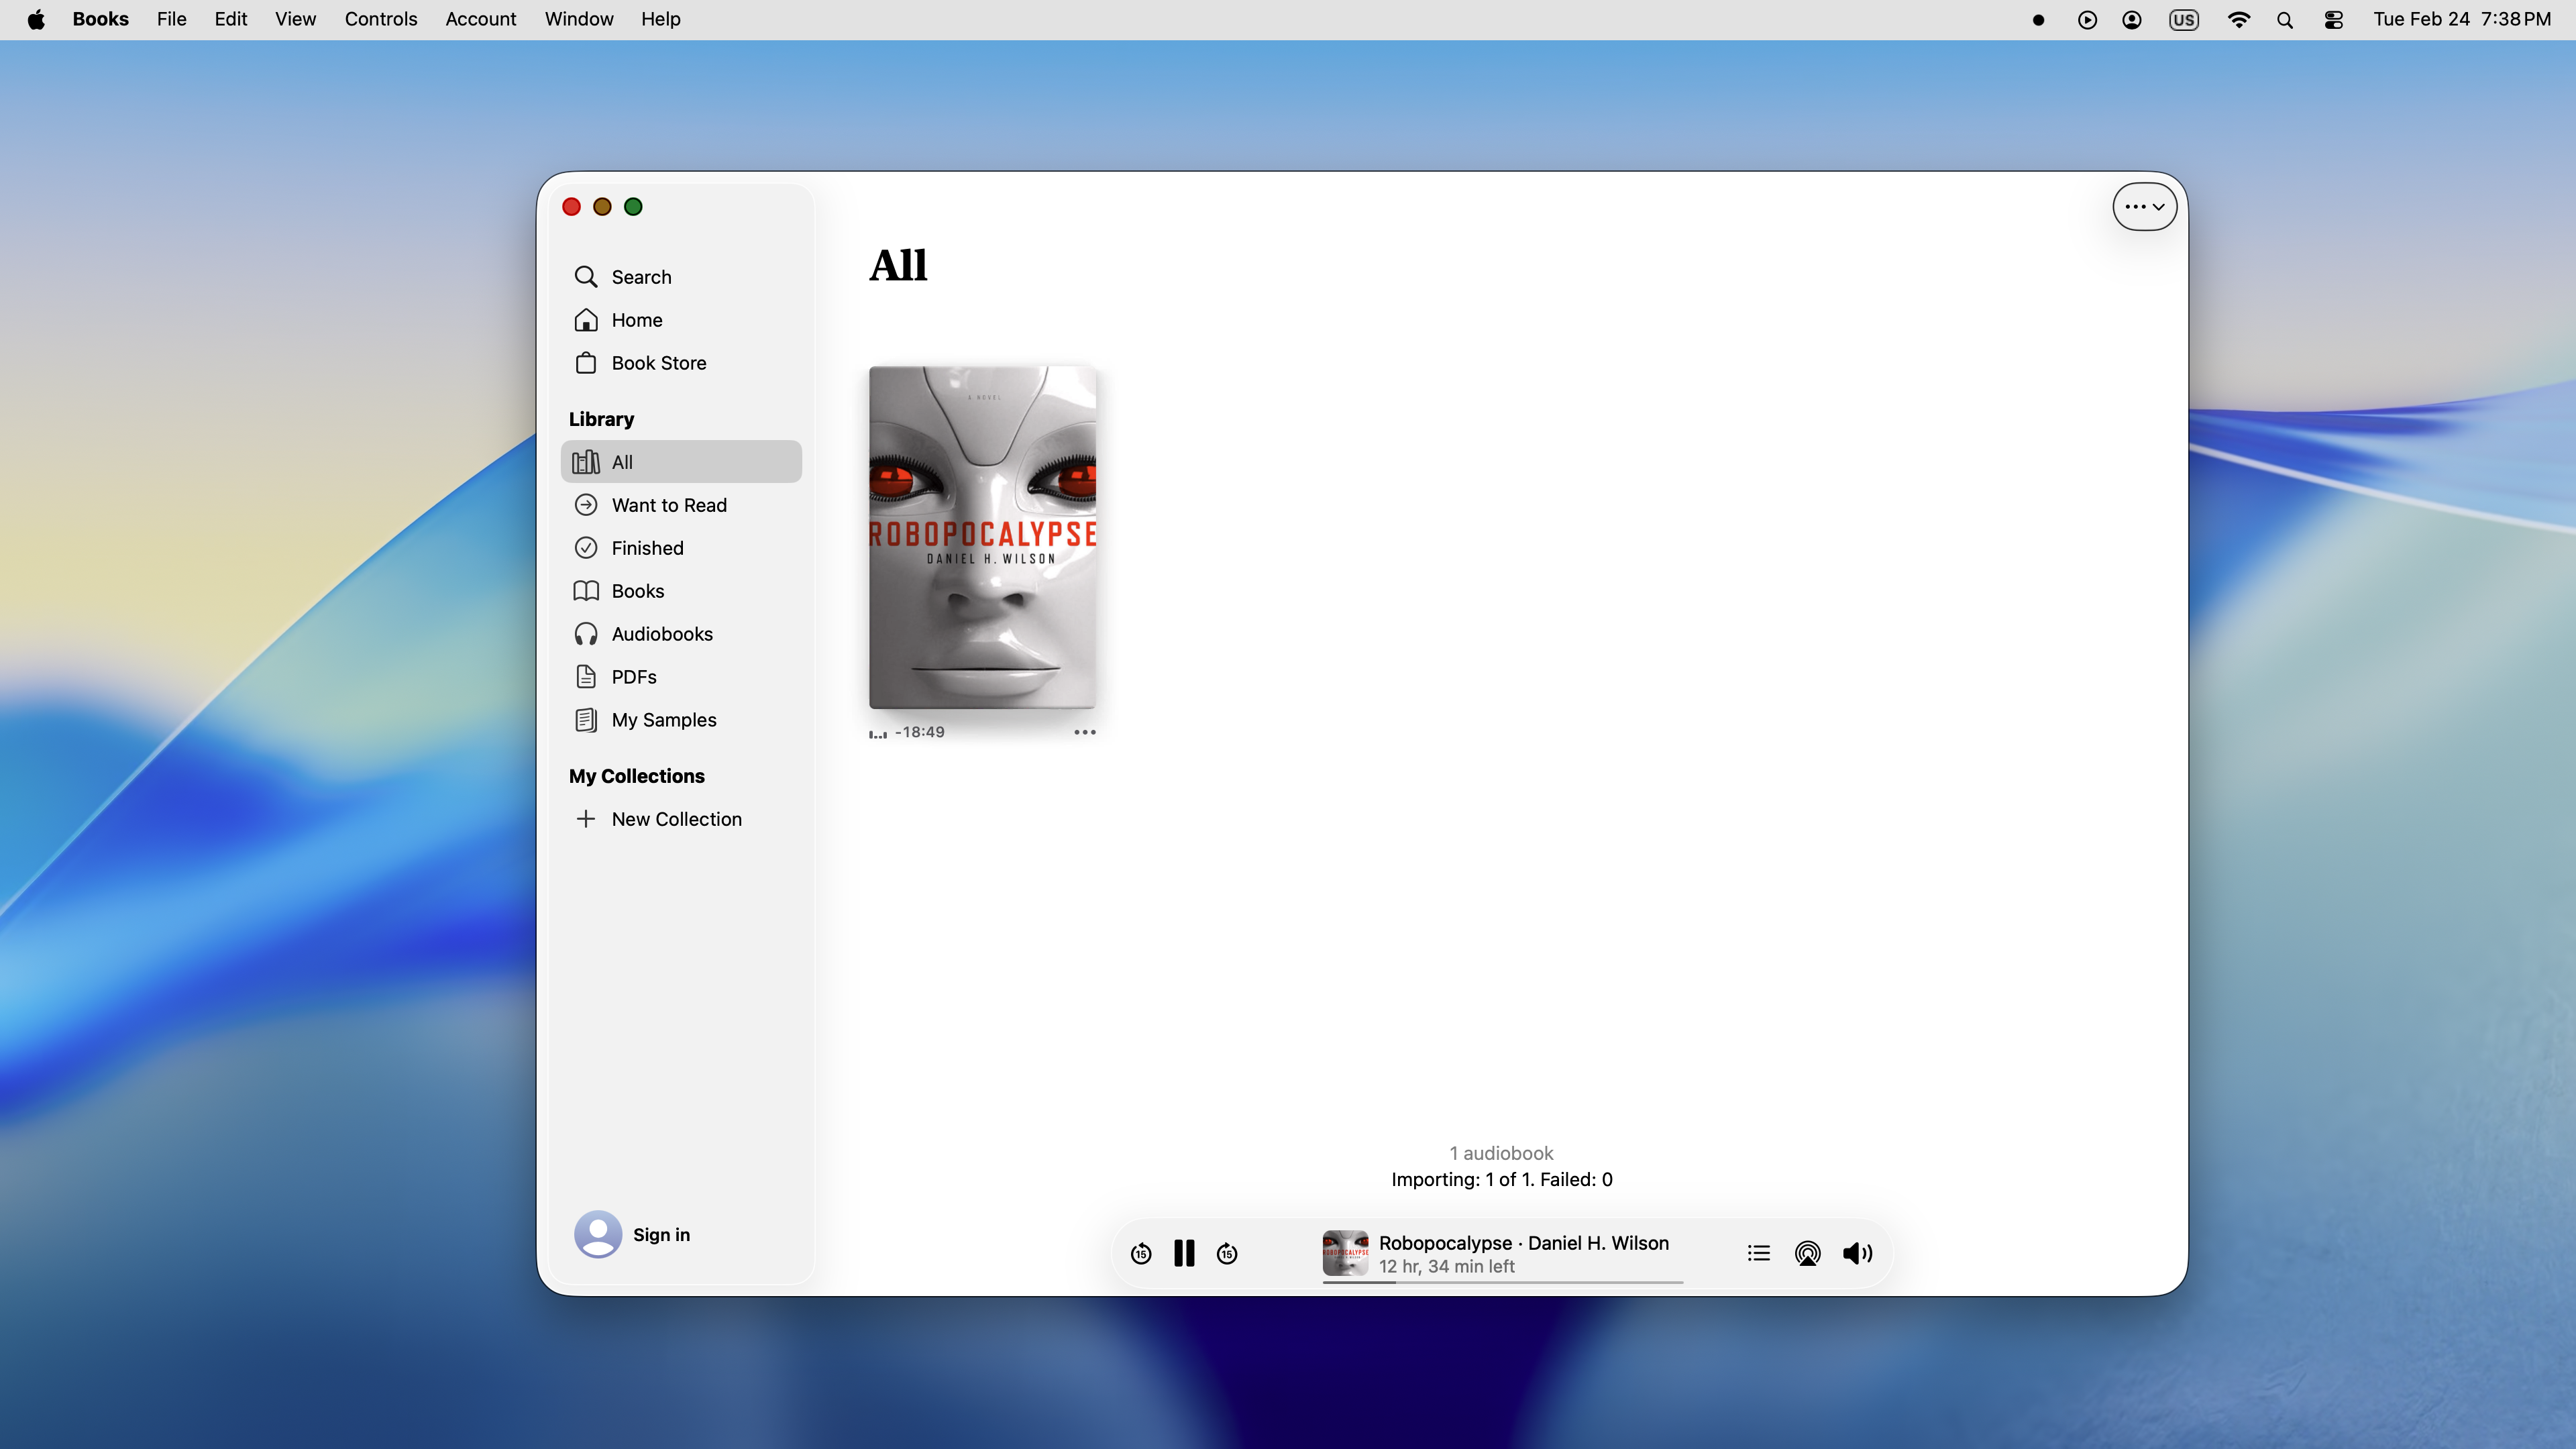This screenshot has width=2576, height=1449.
Task: Open the Book Store section
Action: 658,362
